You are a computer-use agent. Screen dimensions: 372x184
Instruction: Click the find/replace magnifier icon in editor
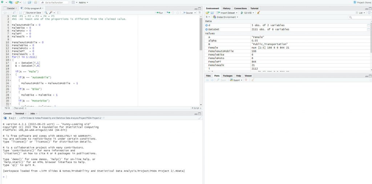pos(46,13)
